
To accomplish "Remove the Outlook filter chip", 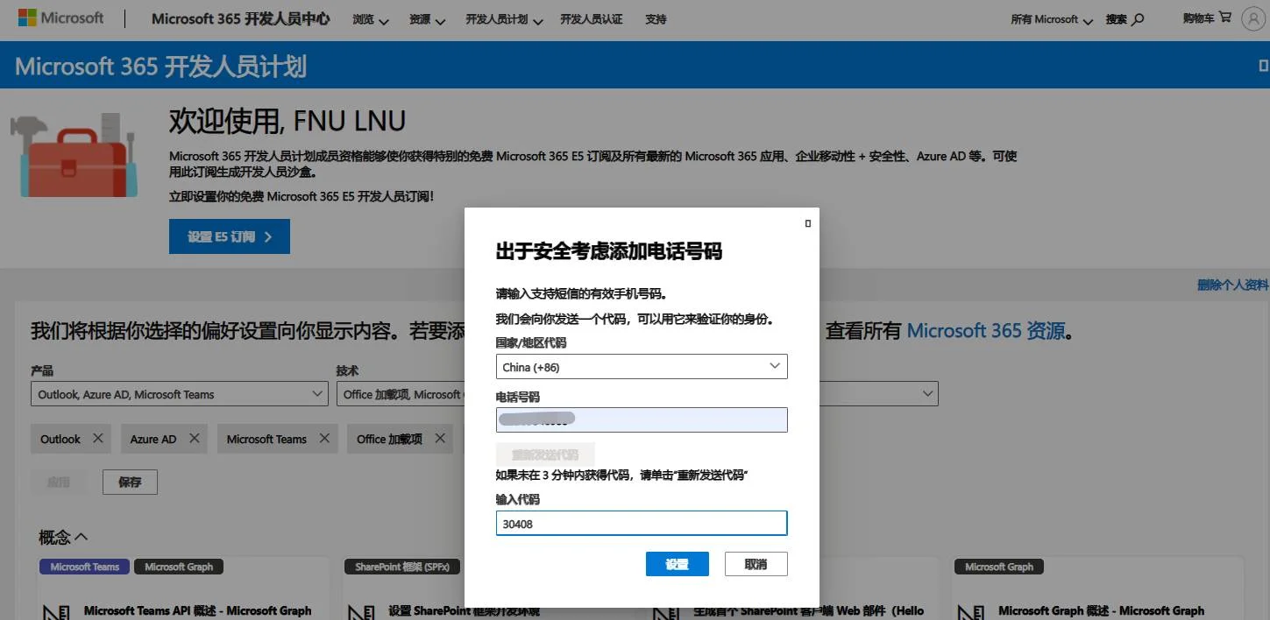I will [97, 439].
